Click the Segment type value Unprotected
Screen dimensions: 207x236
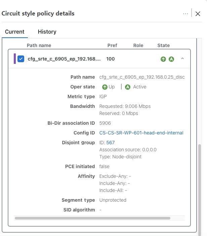[113, 200]
